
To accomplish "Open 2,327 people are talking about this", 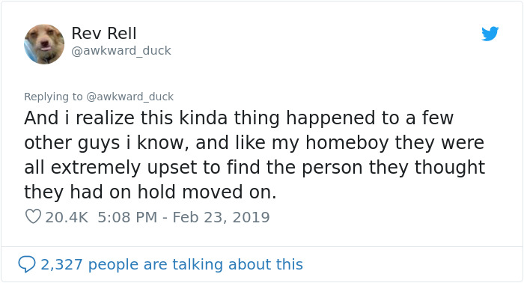I will click(x=171, y=264).
